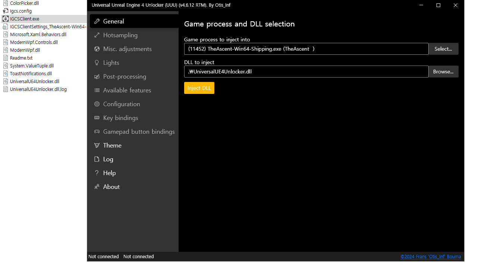
Task: Open the Help tab label
Action: (x=109, y=173)
